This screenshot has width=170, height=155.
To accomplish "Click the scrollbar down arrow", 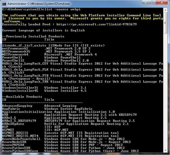I will click(166, 150).
